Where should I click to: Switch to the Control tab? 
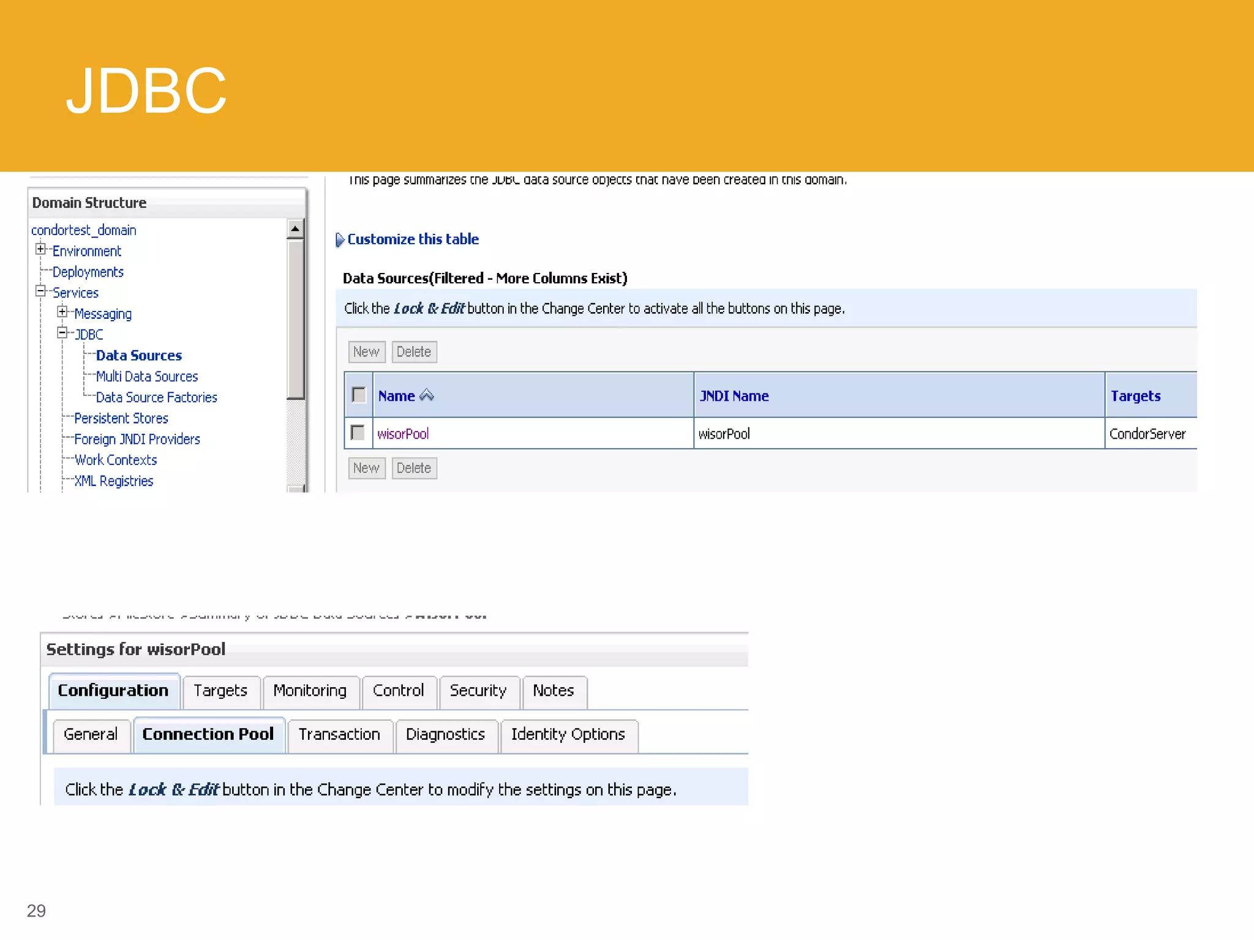click(x=399, y=692)
